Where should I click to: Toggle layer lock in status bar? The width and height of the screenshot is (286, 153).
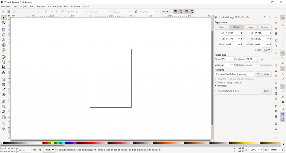click(x=40, y=150)
